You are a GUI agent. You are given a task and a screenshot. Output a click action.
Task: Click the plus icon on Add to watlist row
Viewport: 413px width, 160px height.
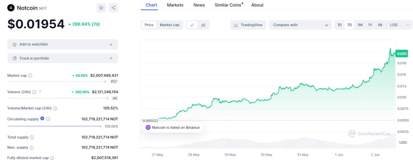click(111, 44)
